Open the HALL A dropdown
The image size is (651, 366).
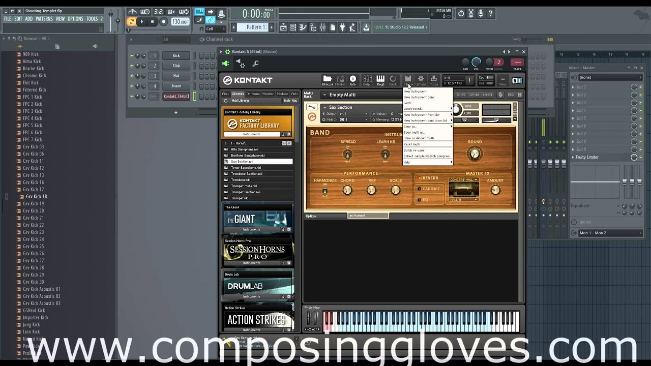(x=464, y=200)
